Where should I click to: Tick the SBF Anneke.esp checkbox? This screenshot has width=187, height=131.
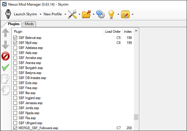click(15, 58)
